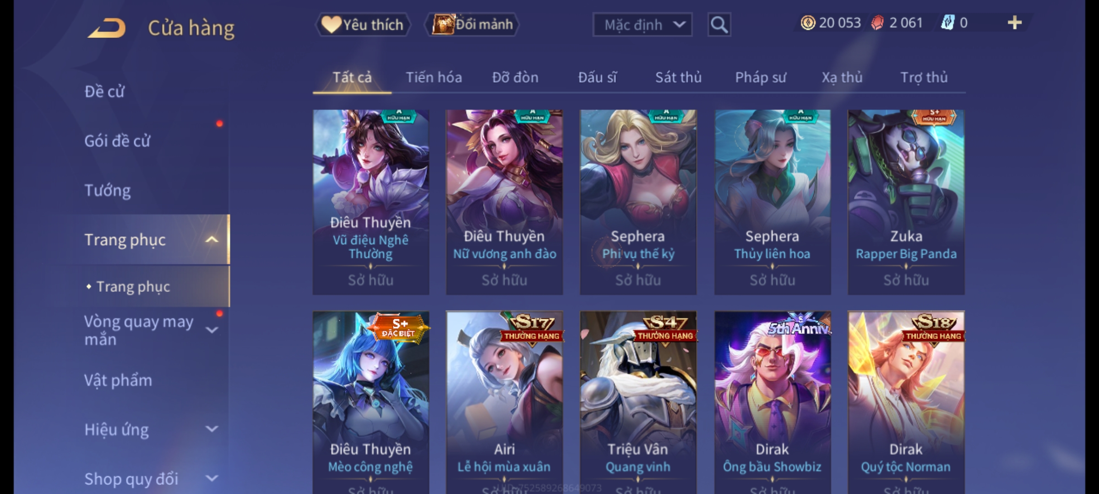Go to Gói đề cử section
Viewport: 1099px width, 494px height.
[x=117, y=141]
